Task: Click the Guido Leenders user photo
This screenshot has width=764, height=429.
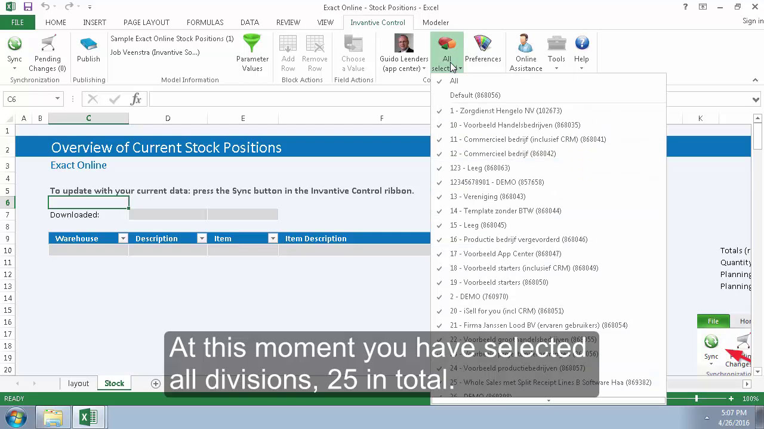Action: (404, 43)
